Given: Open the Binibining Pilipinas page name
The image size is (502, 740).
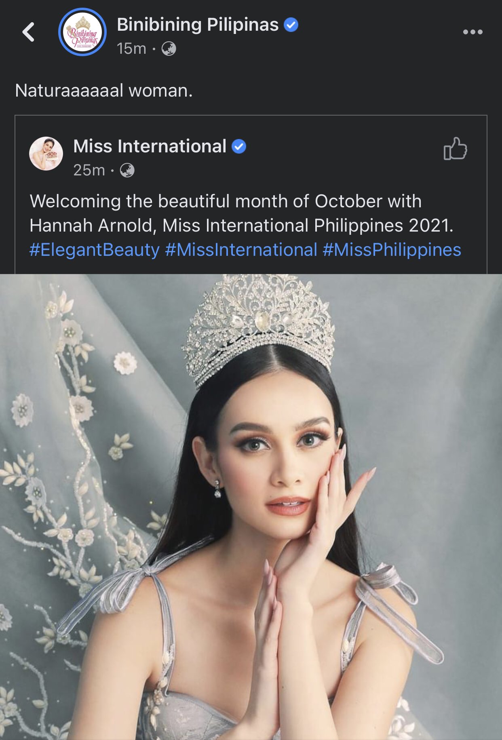Looking at the screenshot, I should pyautogui.click(x=198, y=25).
